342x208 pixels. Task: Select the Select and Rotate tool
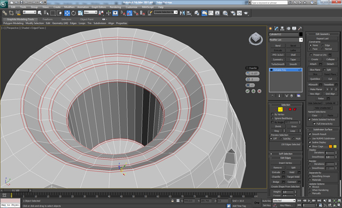click(73, 13)
